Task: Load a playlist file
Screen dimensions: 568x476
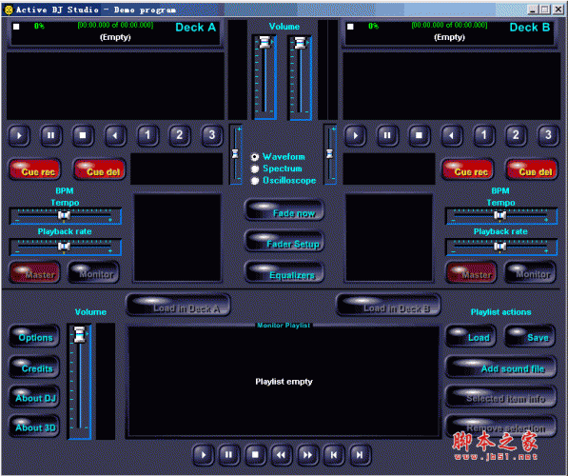Action: pos(471,336)
